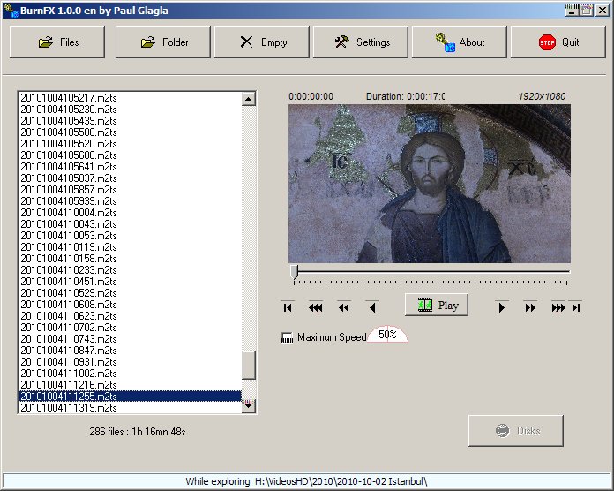Click the file list scroll up arrow
This screenshot has height=491, width=614.
click(x=249, y=99)
